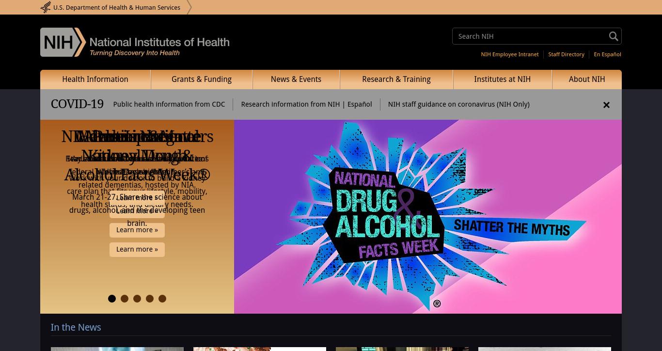Select the first carousel slide dot
The height and width of the screenshot is (351, 662).
click(112, 299)
